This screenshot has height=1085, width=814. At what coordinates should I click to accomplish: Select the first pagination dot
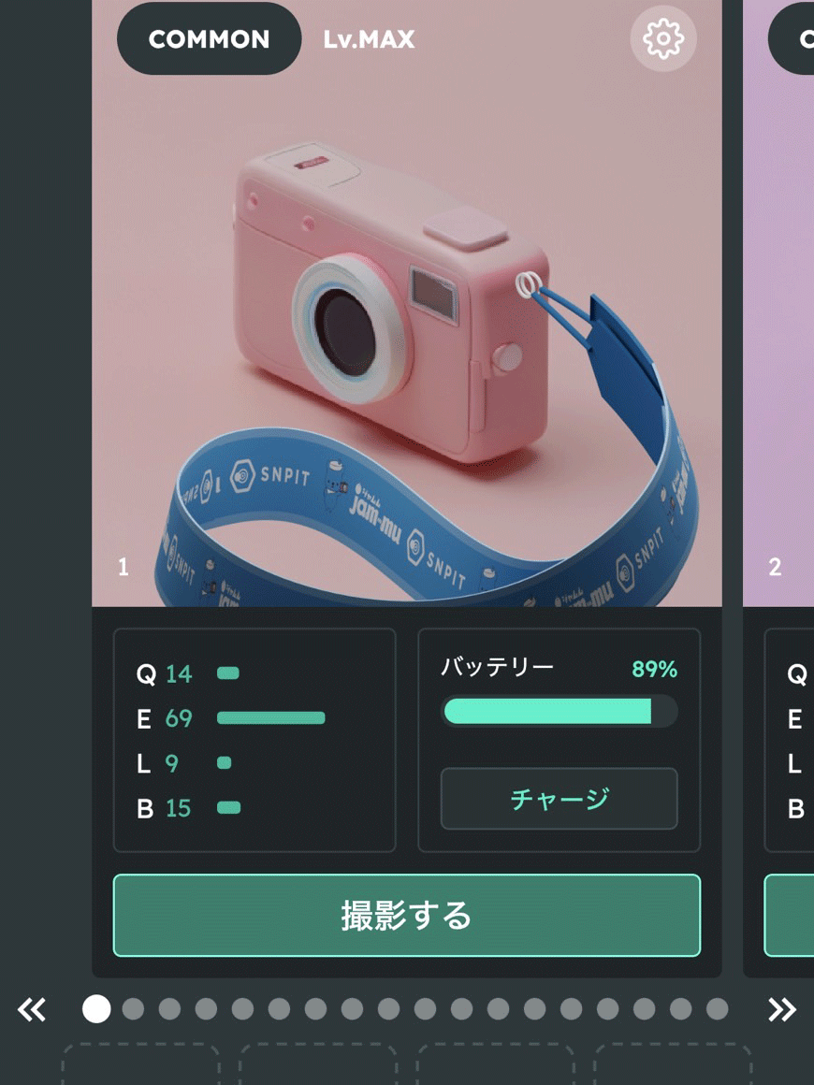click(96, 1009)
